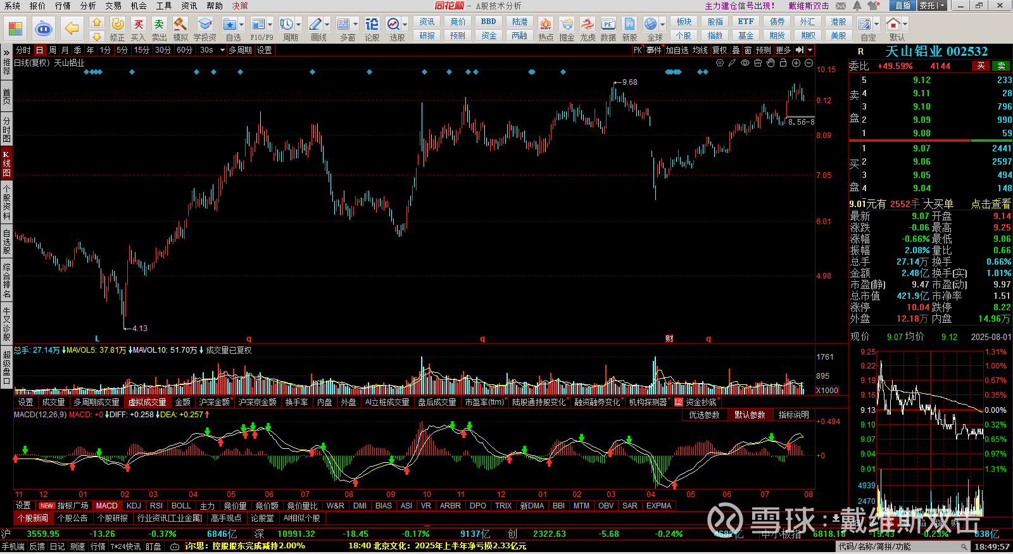Toggle 复权 price adjustment
Viewport: 1013px width, 554px height.
720,50
